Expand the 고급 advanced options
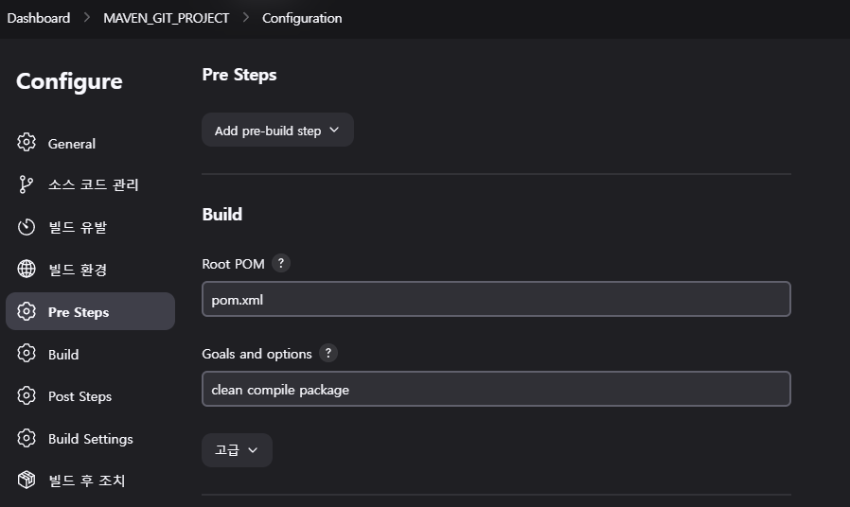The width and height of the screenshot is (850, 507). 237,450
